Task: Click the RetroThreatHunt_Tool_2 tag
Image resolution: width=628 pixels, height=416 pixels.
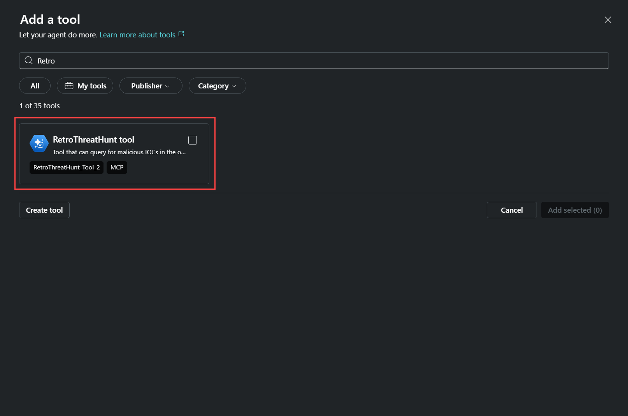Action: 67,167
